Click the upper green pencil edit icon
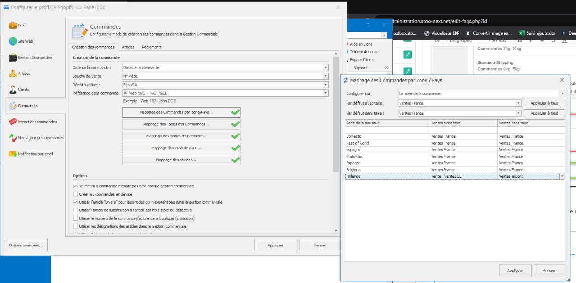Image resolution: width=576 pixels, height=283 pixels. point(407,55)
